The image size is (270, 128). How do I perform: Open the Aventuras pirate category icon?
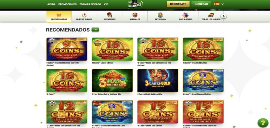point(109,15)
